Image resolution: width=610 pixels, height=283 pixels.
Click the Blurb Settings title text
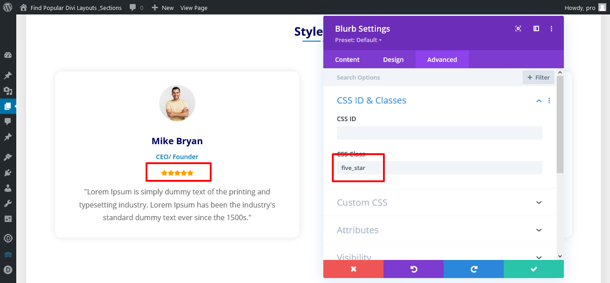pyautogui.click(x=362, y=28)
